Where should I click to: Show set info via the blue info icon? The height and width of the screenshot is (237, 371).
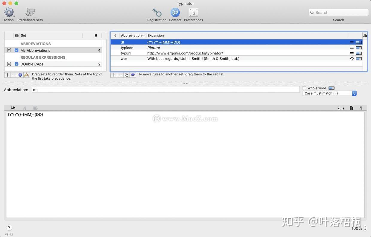click(20, 75)
